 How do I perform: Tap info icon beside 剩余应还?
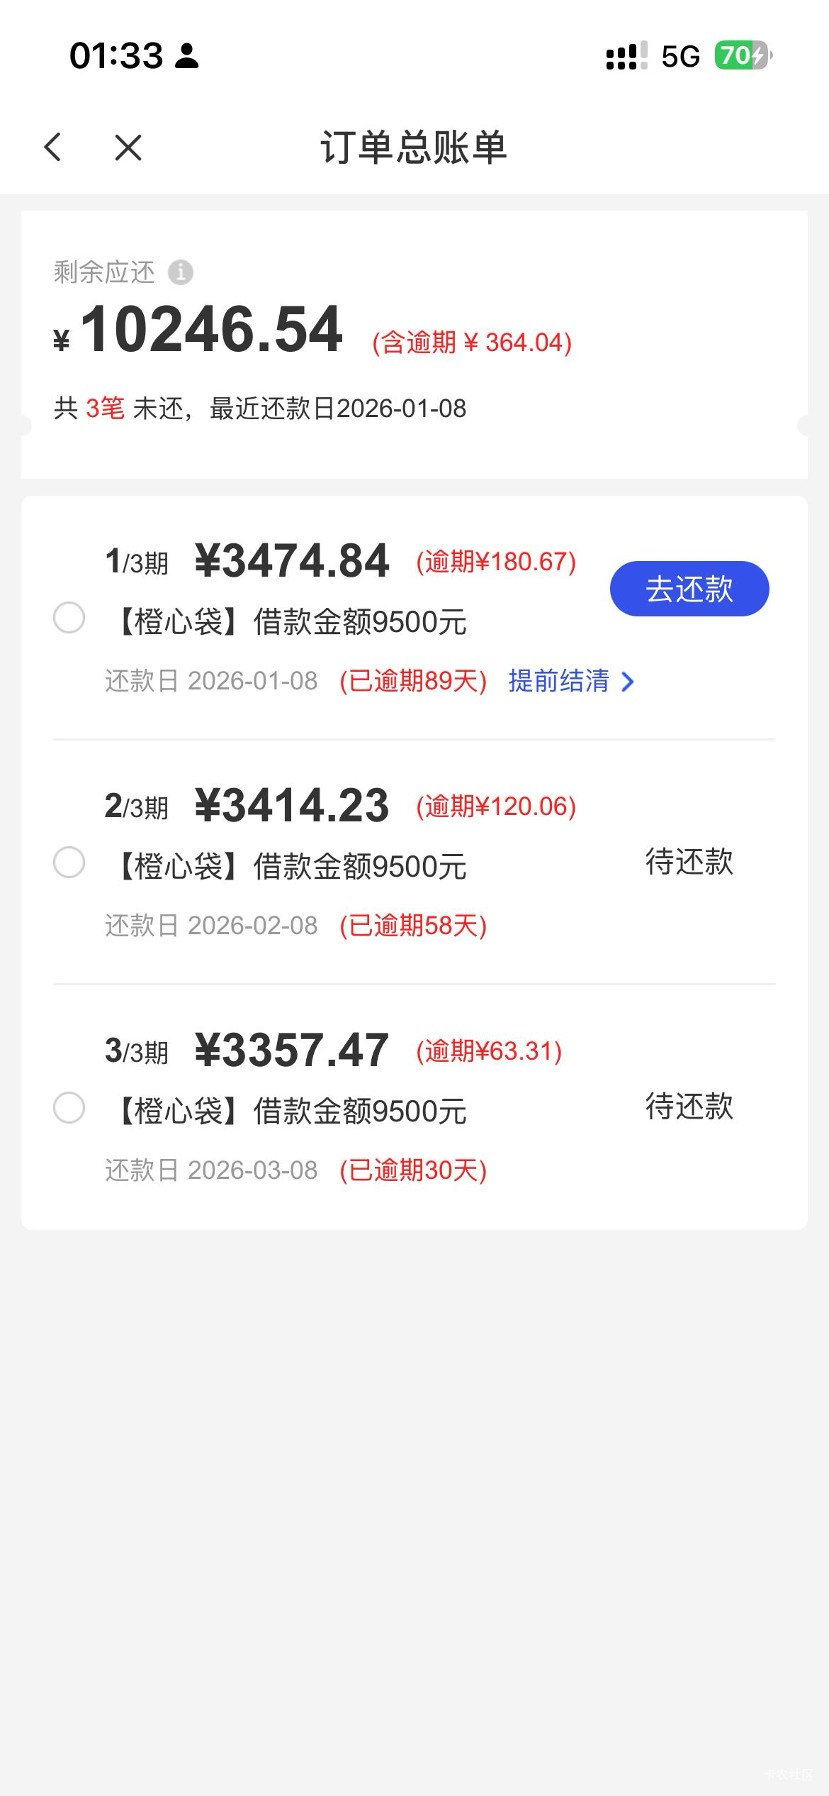coord(181,272)
